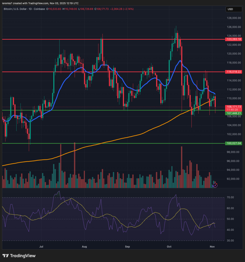Click the countdown timer 11:40:28
The height and width of the screenshot is (262, 245).
(233, 109)
